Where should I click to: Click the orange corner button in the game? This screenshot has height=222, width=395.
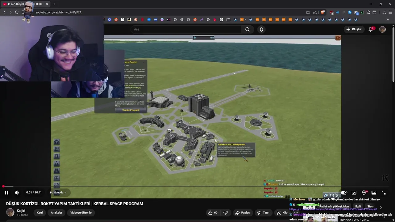tap(338, 38)
